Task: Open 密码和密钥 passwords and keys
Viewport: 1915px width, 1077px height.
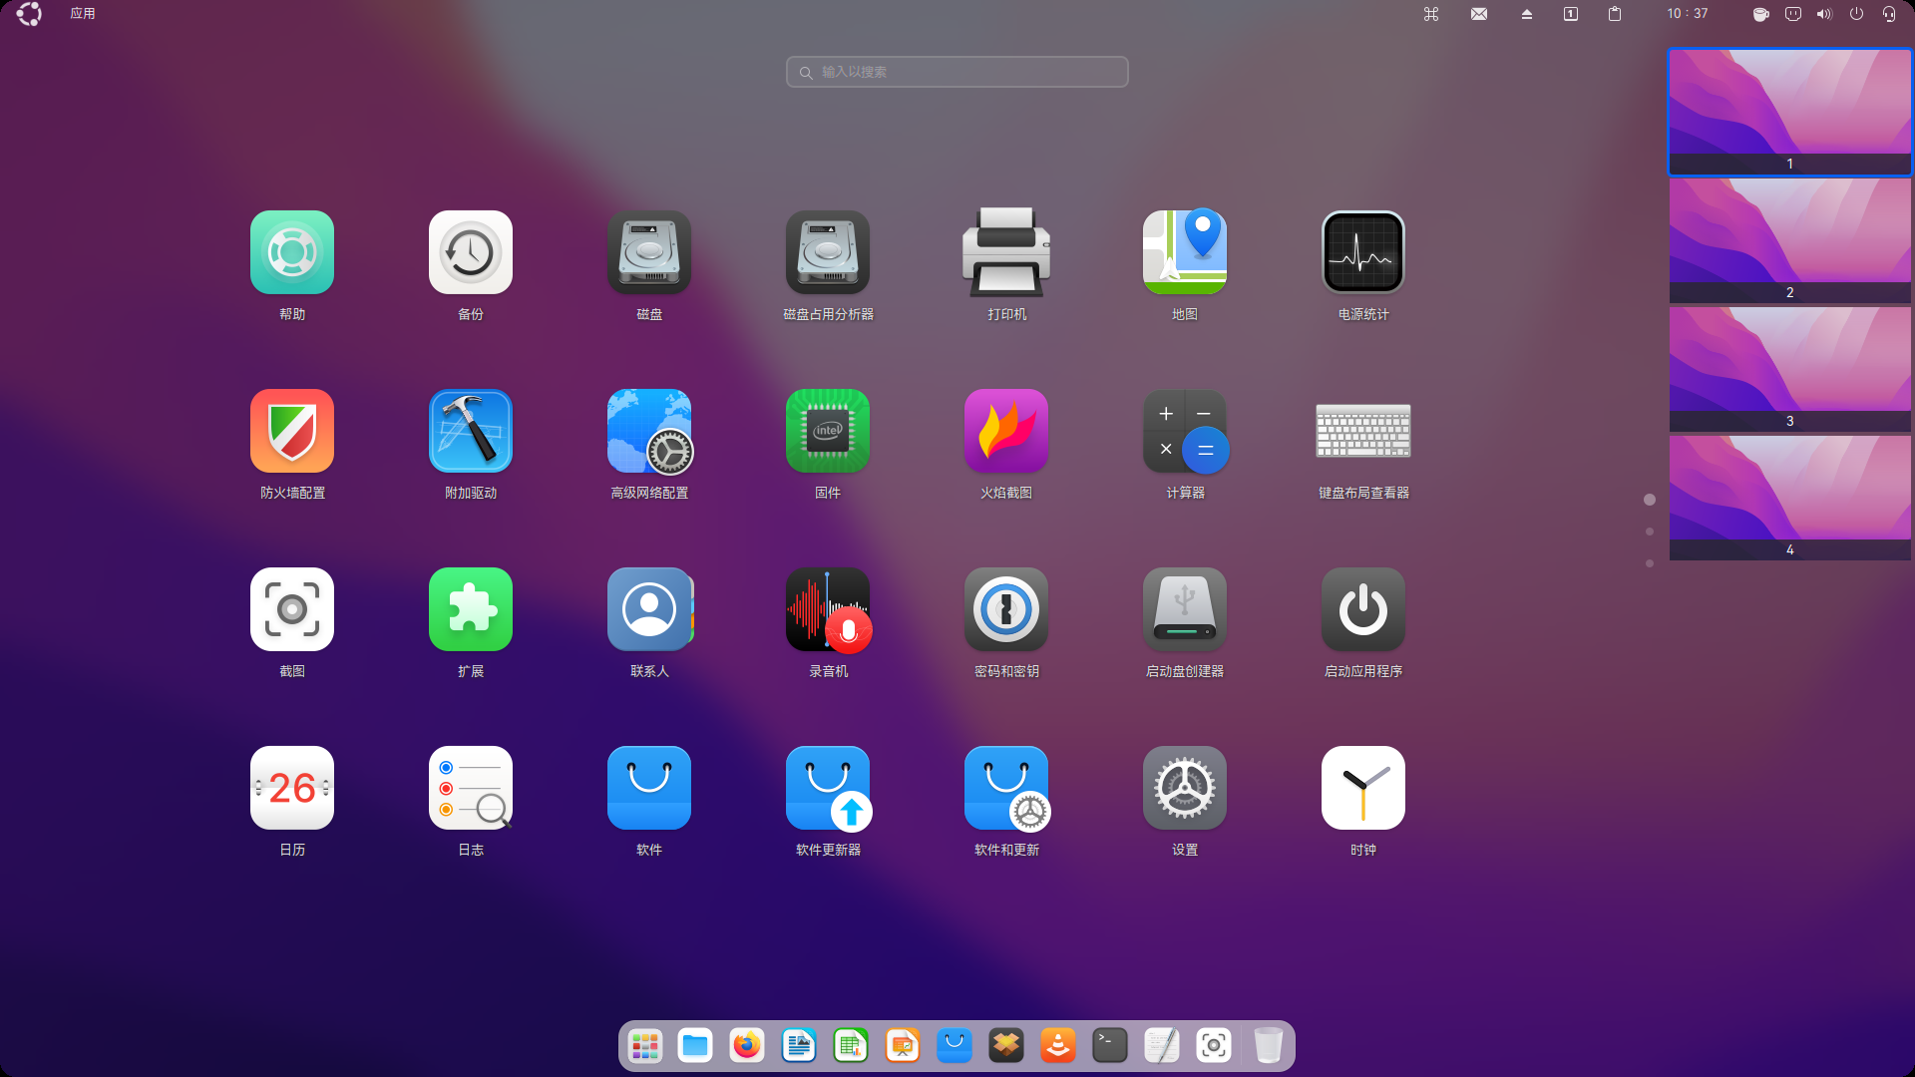Action: coord(1006,609)
